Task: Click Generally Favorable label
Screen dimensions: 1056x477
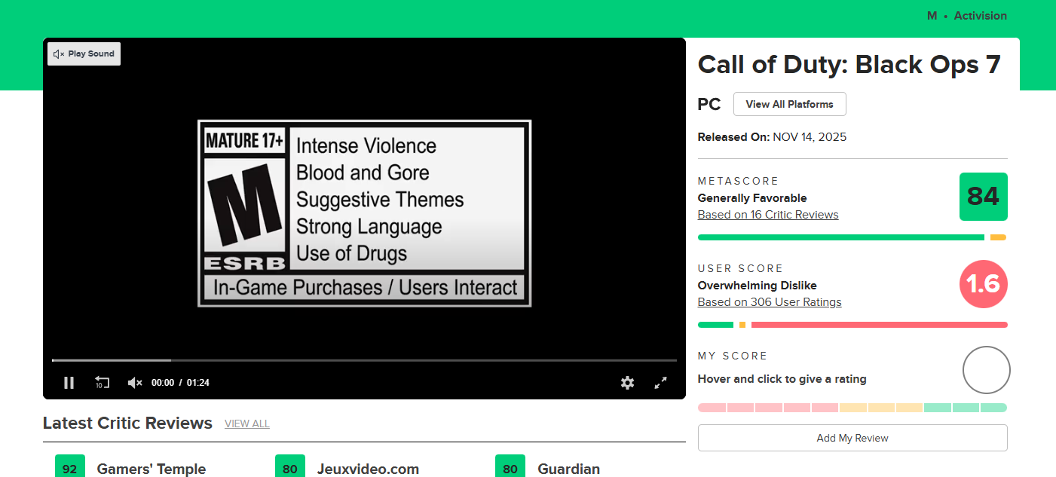Action: (x=752, y=198)
